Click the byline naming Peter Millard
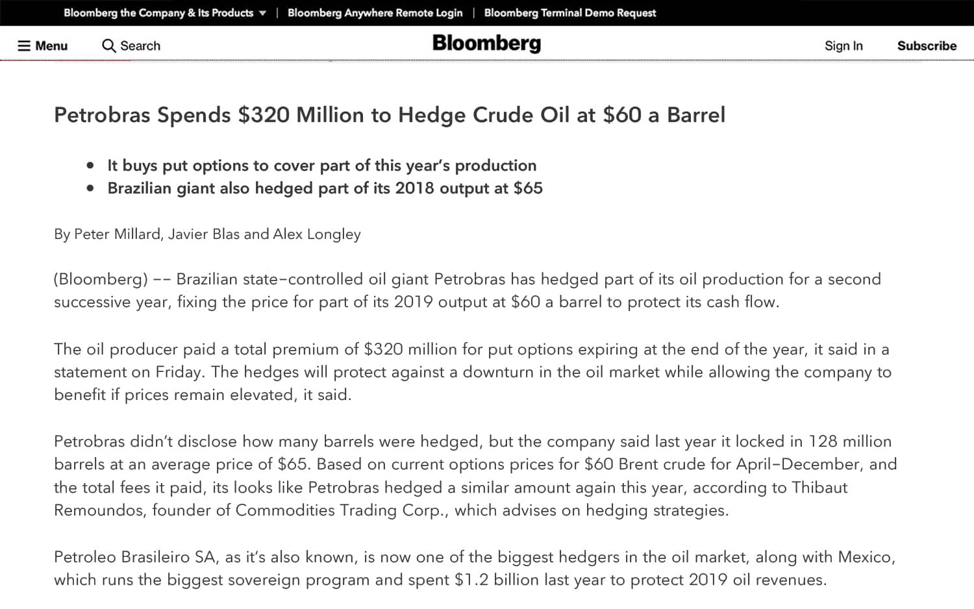This screenshot has height=609, width=974. pos(207,234)
